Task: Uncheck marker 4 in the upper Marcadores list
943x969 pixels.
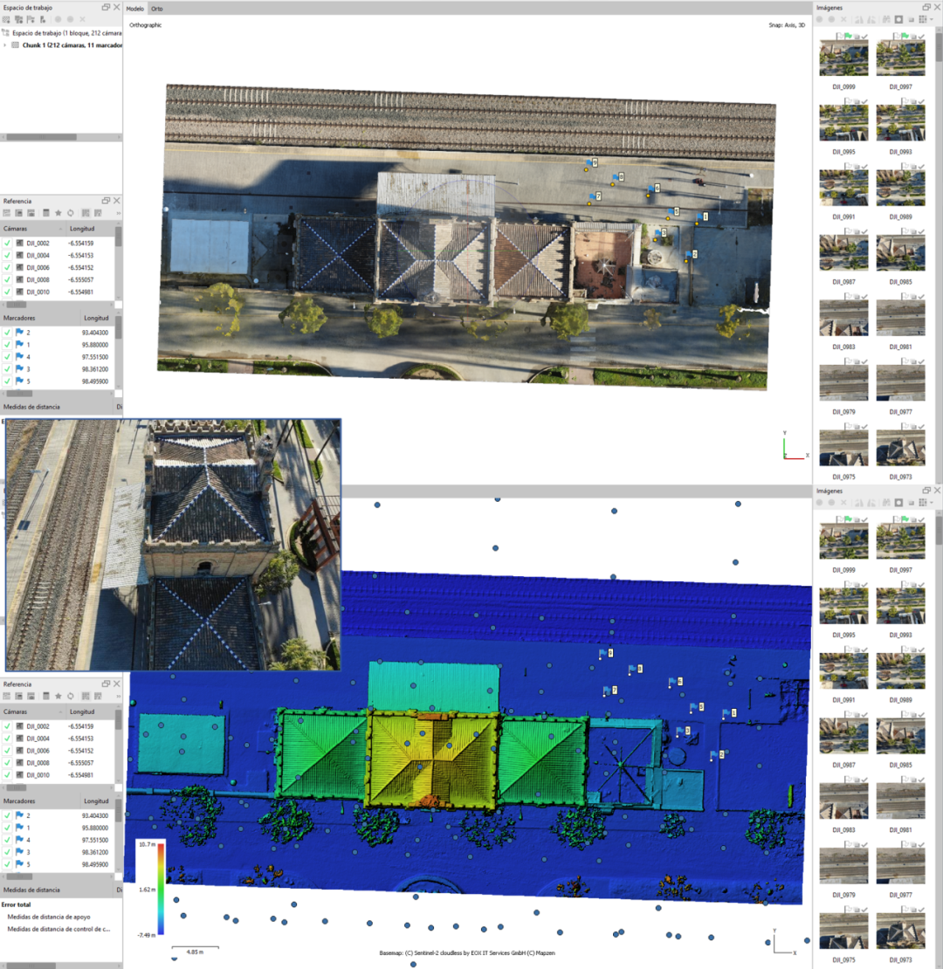Action: (7, 357)
